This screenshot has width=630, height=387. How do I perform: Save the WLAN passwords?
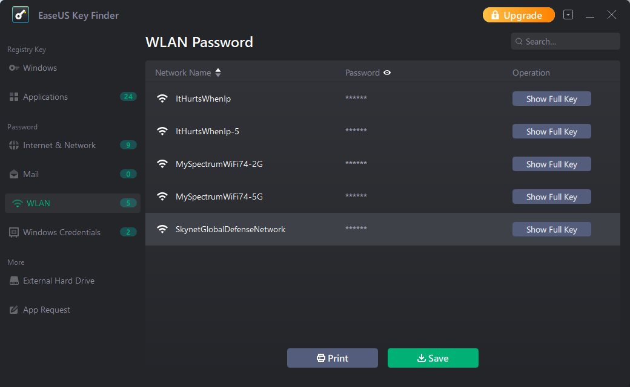coord(433,358)
